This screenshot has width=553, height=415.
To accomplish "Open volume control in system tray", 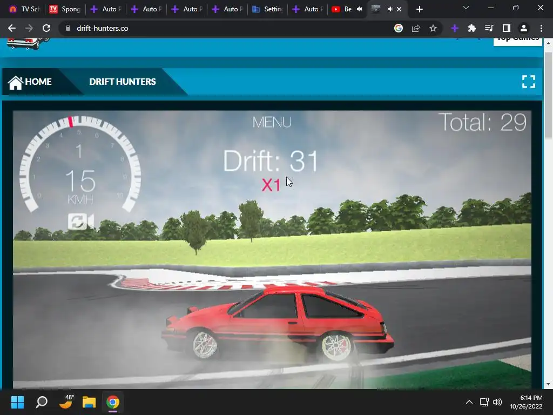I will click(497, 402).
